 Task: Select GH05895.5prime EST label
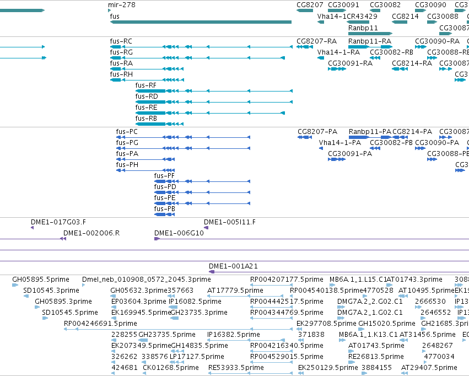pyautogui.click(x=41, y=280)
